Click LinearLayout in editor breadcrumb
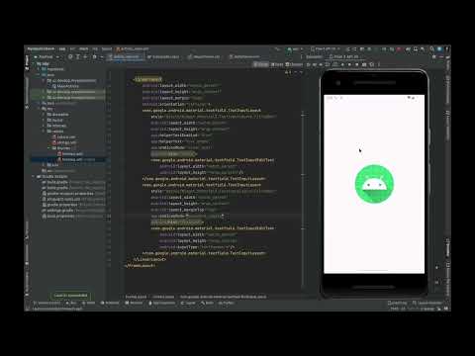475x356 pixels. point(163,297)
